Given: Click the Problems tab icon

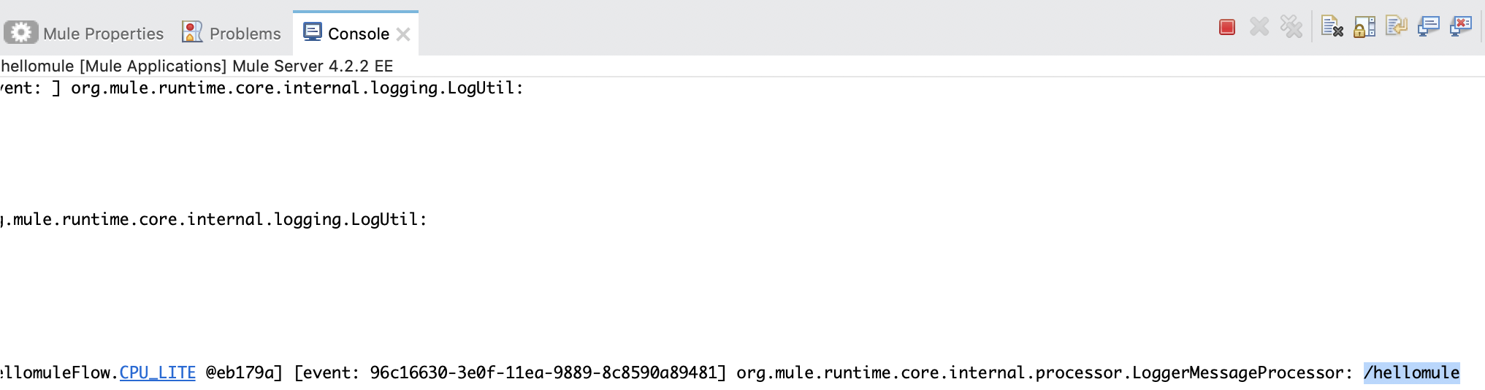Looking at the screenshot, I should tap(192, 32).
